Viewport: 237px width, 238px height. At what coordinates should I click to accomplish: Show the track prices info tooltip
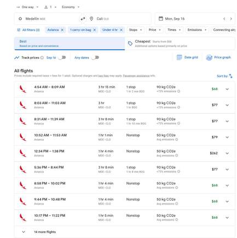pos(42,57)
